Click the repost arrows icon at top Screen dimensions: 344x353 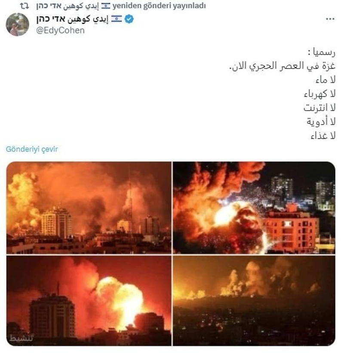click(x=25, y=6)
